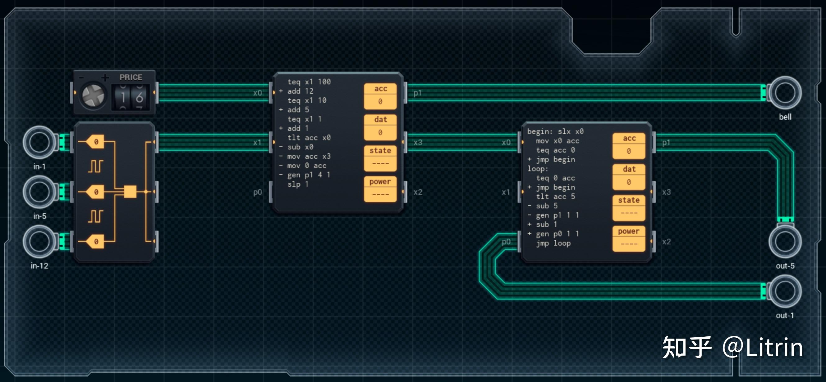
Task: Click the PRICE dial plus sign
Action: coord(105,78)
